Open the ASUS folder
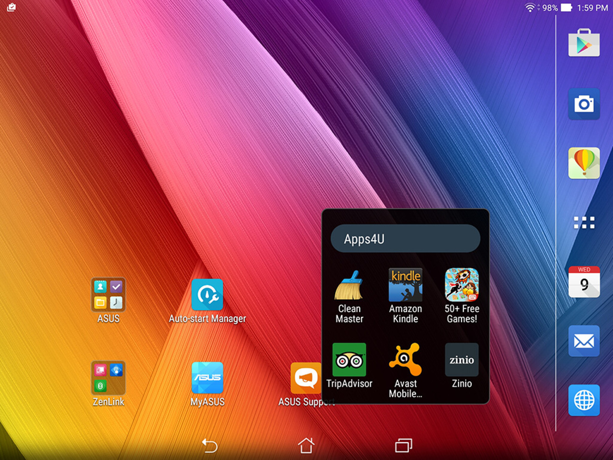 [109, 300]
